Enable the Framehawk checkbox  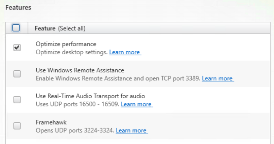pyautogui.click(x=17, y=126)
